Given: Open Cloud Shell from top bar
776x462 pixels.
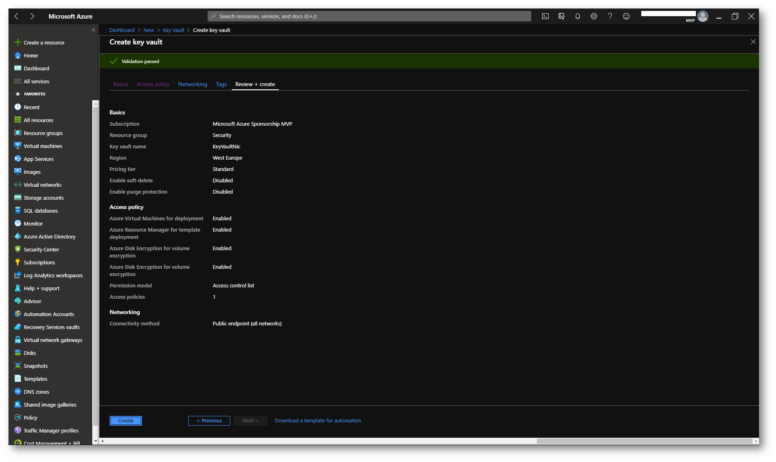Looking at the screenshot, I should pos(545,16).
